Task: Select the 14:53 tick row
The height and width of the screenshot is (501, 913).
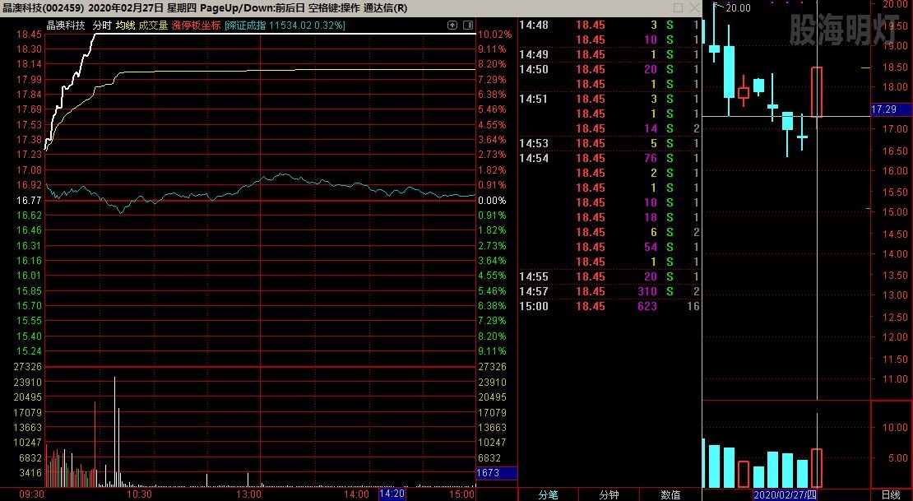Action: tap(609, 143)
